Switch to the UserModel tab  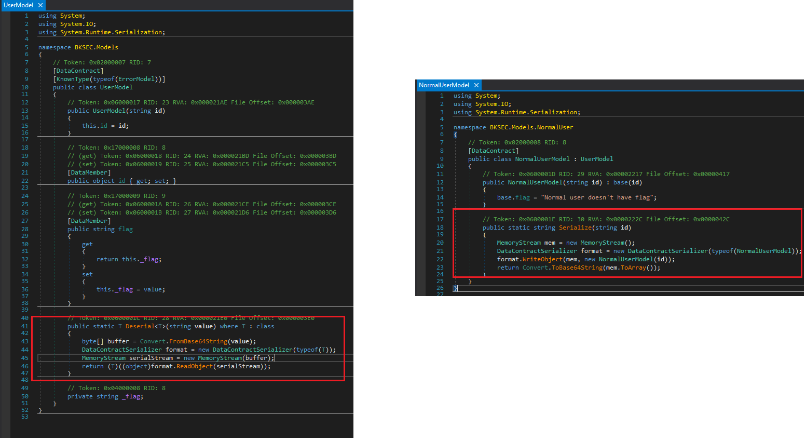pyautogui.click(x=18, y=5)
